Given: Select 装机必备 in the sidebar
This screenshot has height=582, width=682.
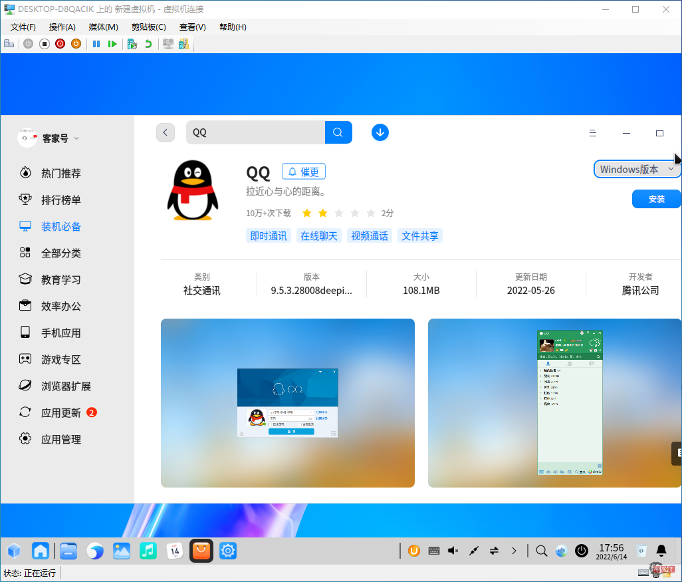Looking at the screenshot, I should point(61,226).
